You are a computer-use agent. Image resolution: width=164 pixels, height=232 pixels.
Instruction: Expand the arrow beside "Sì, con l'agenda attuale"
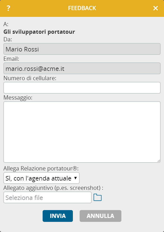point(75,178)
